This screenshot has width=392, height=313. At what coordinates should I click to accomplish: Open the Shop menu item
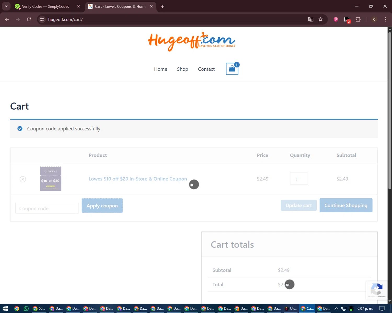pyautogui.click(x=182, y=69)
